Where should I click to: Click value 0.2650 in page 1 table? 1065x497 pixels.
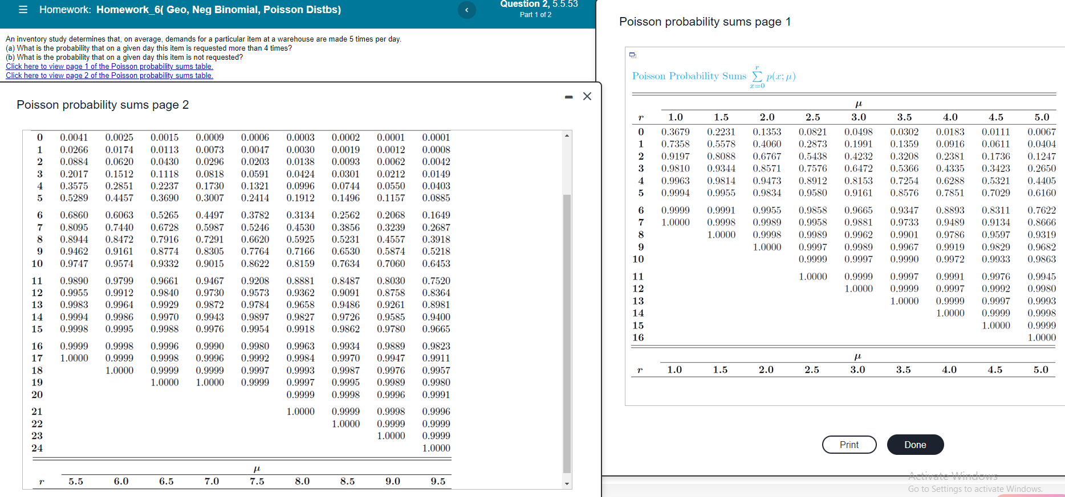click(x=1042, y=168)
